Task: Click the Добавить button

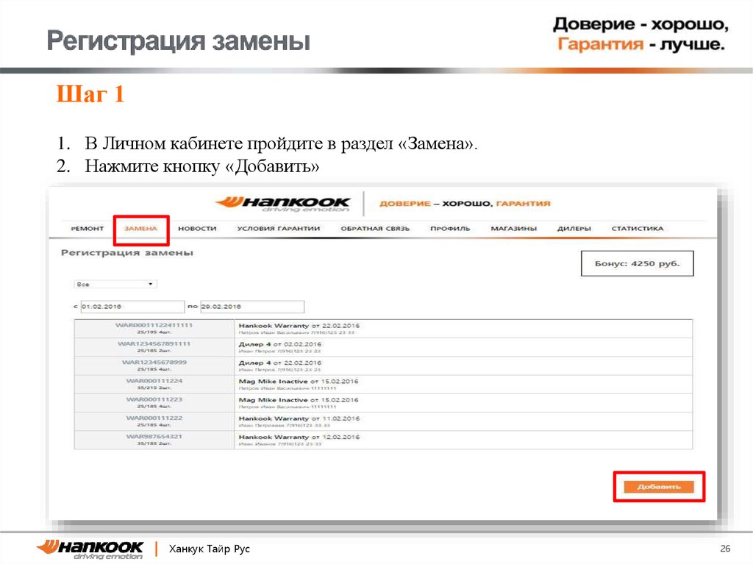Action: 659,486
